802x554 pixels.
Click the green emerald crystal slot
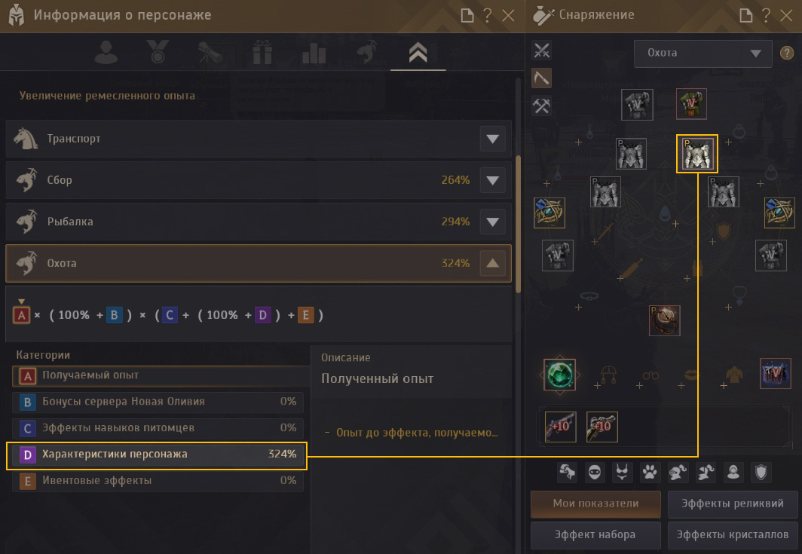[x=559, y=375]
